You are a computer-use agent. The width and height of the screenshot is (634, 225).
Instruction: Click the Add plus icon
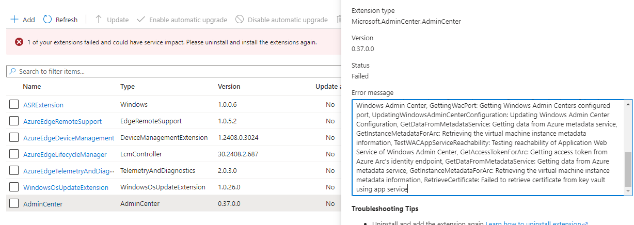click(14, 20)
